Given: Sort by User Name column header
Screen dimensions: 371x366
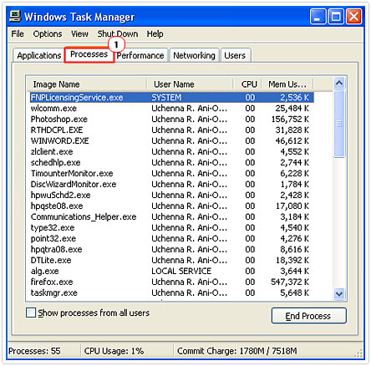Looking at the screenshot, I should click(190, 84).
